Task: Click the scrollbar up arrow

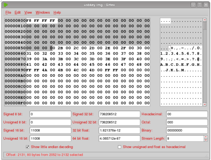Action: point(205,20)
